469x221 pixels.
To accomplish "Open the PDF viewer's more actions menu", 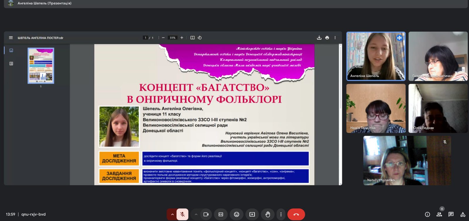I will 335,38.
